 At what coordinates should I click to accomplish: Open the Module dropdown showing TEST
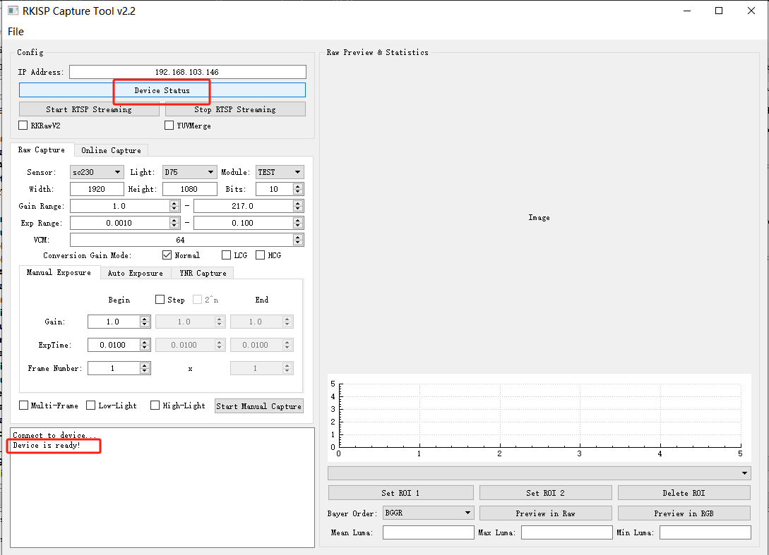pyautogui.click(x=280, y=172)
